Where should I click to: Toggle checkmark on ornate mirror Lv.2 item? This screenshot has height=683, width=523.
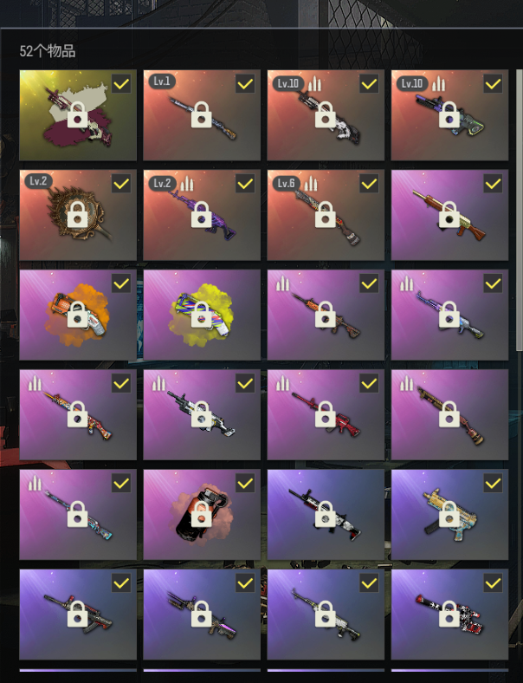[121, 184]
